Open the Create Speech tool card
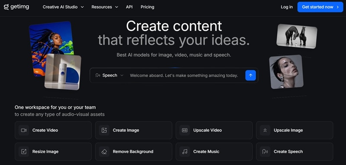346x165 pixels. click(x=295, y=152)
